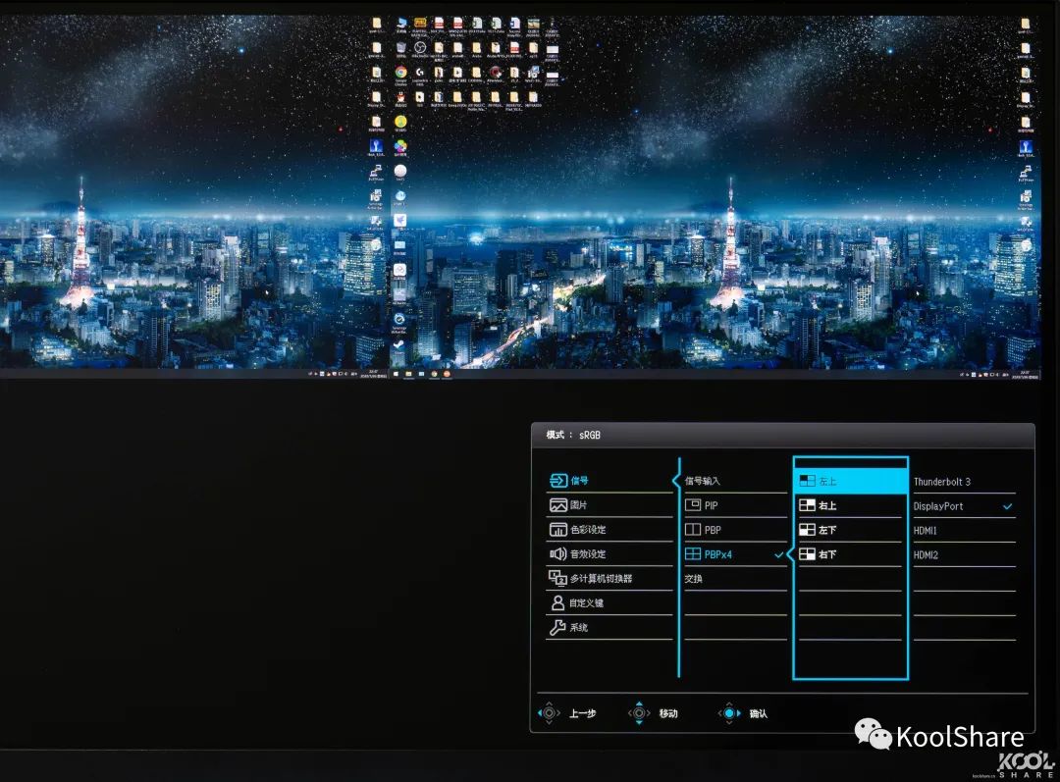Open the QQ penguin desktop shortcut
Screen dimensions: 1060x782
(x=400, y=100)
